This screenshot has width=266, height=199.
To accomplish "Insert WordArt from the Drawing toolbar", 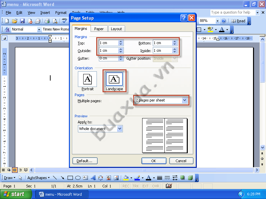I will click(x=93, y=178).
